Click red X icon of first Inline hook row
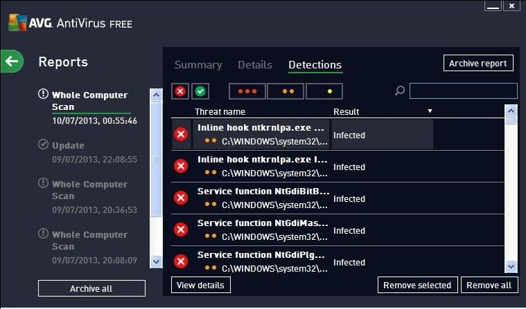The image size is (526, 309). 181,134
